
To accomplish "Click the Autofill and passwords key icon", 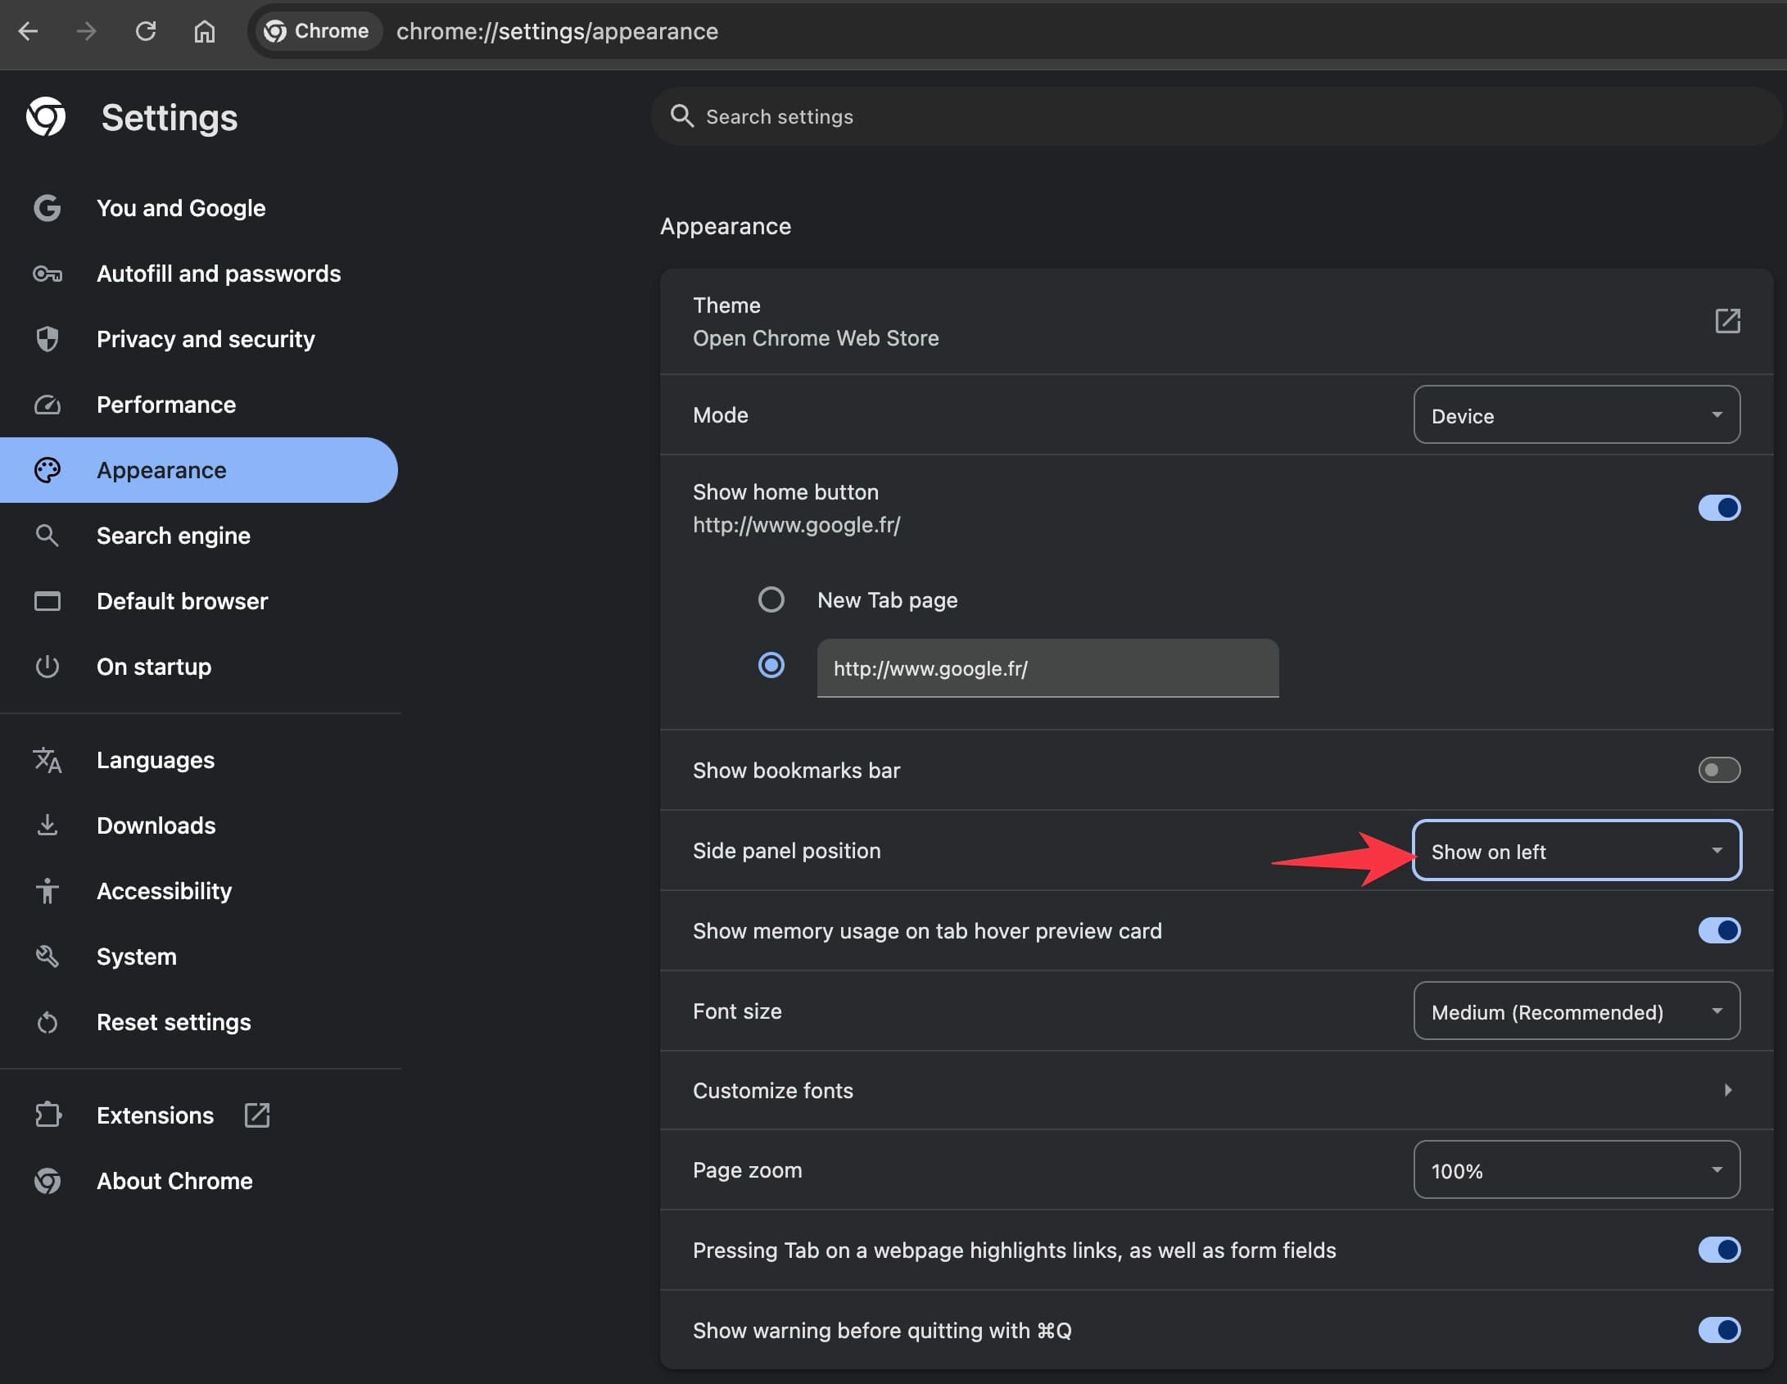I will coord(46,274).
